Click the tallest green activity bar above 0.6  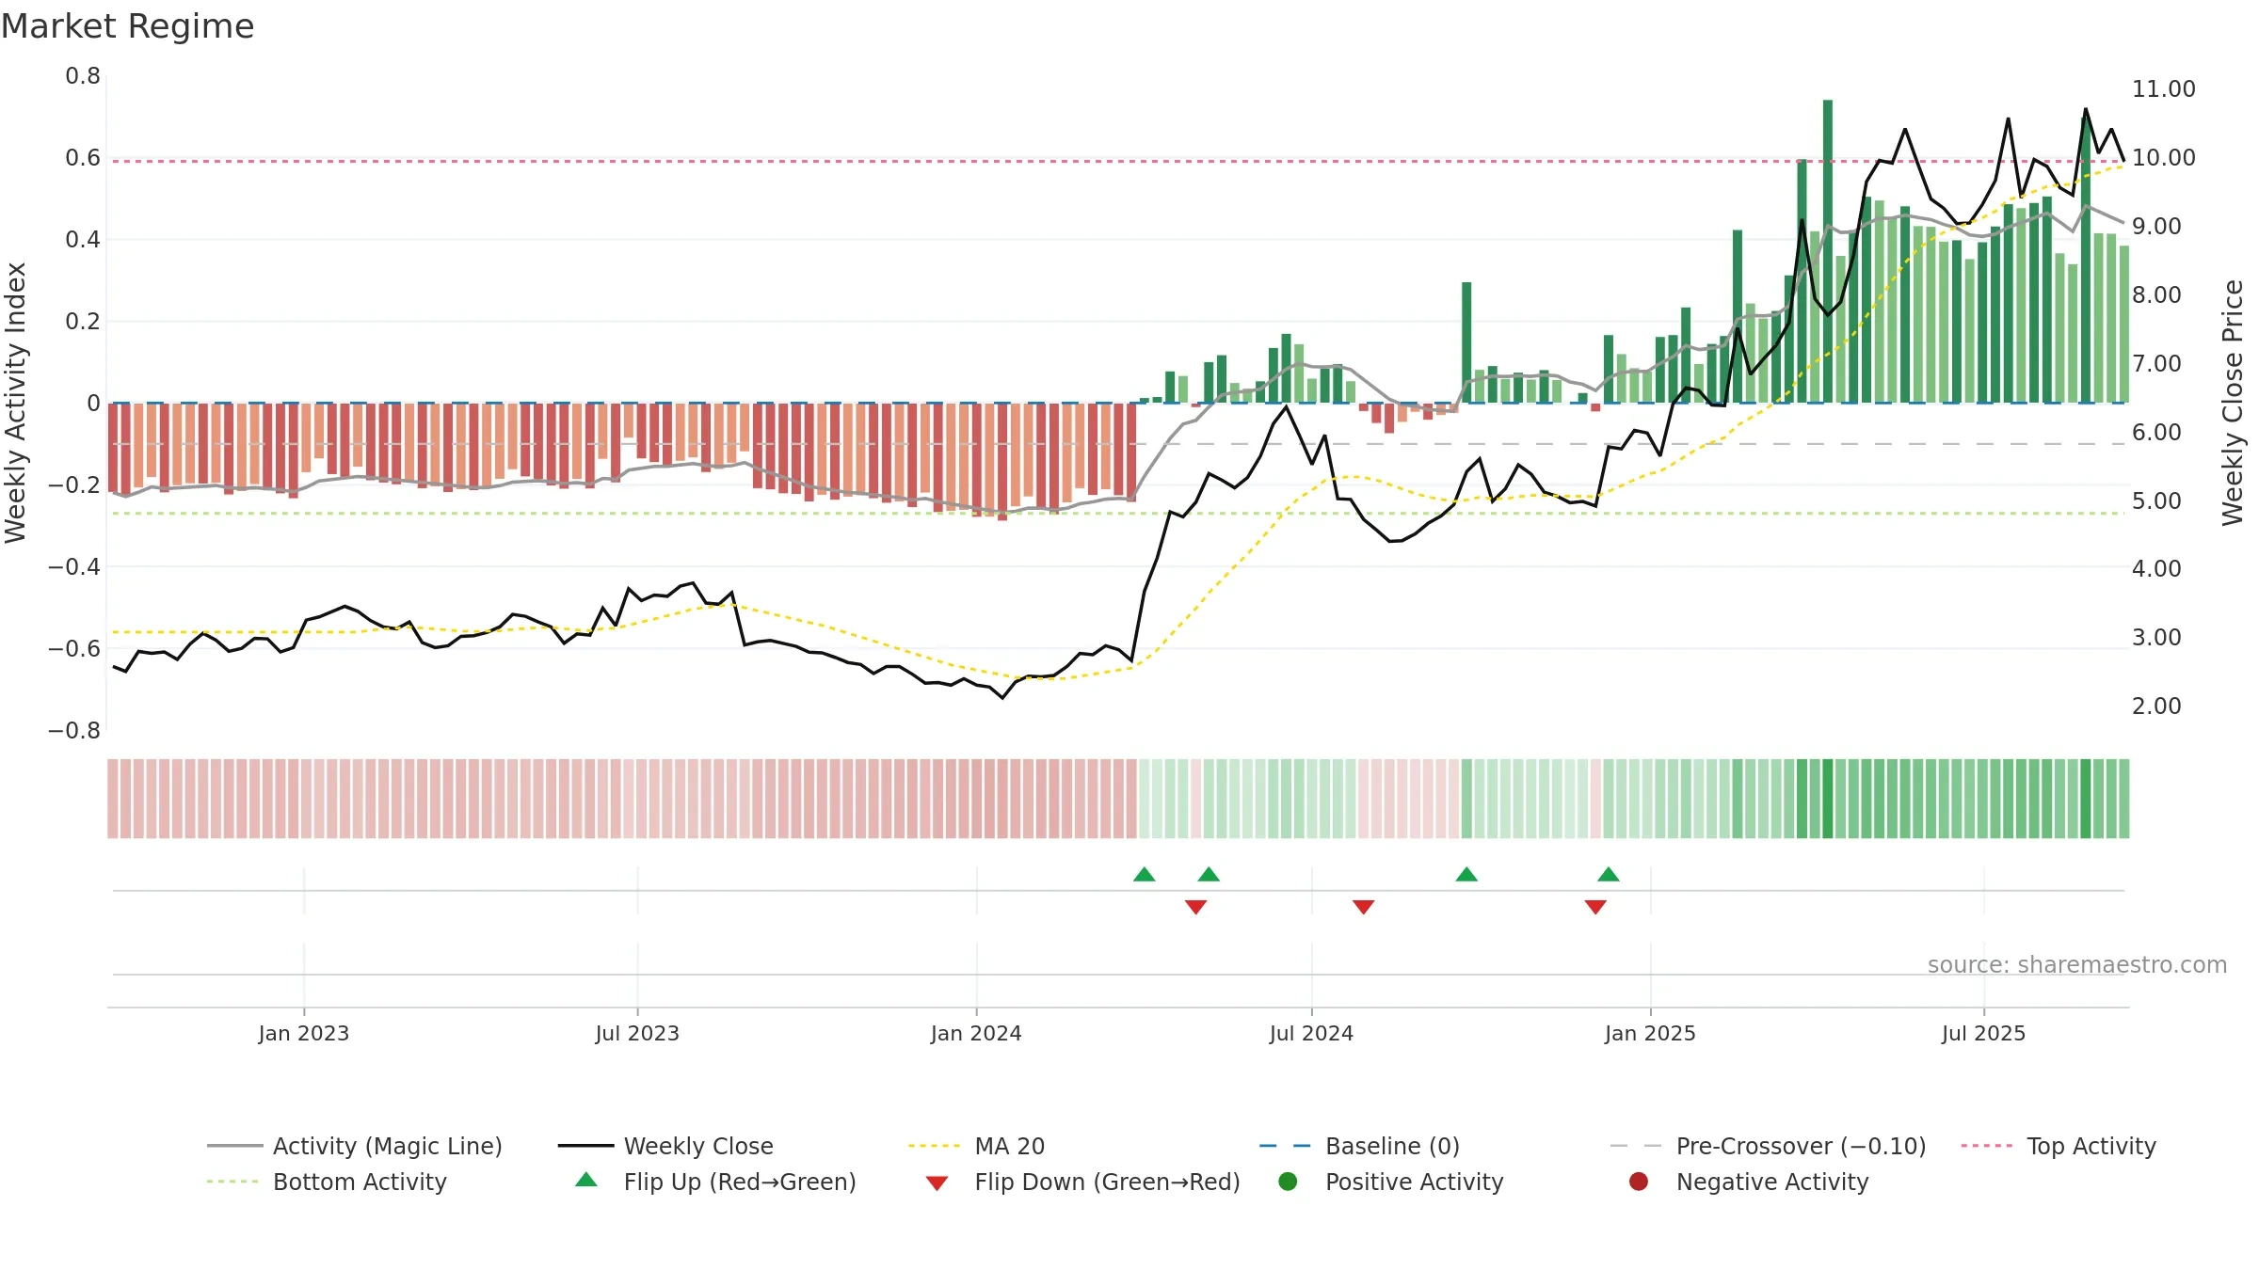1828,251
